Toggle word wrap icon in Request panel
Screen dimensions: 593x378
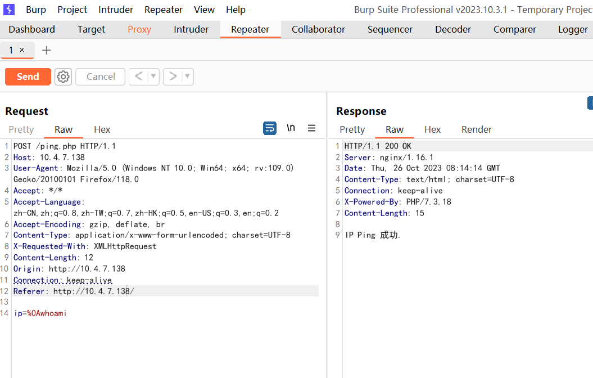coord(270,128)
